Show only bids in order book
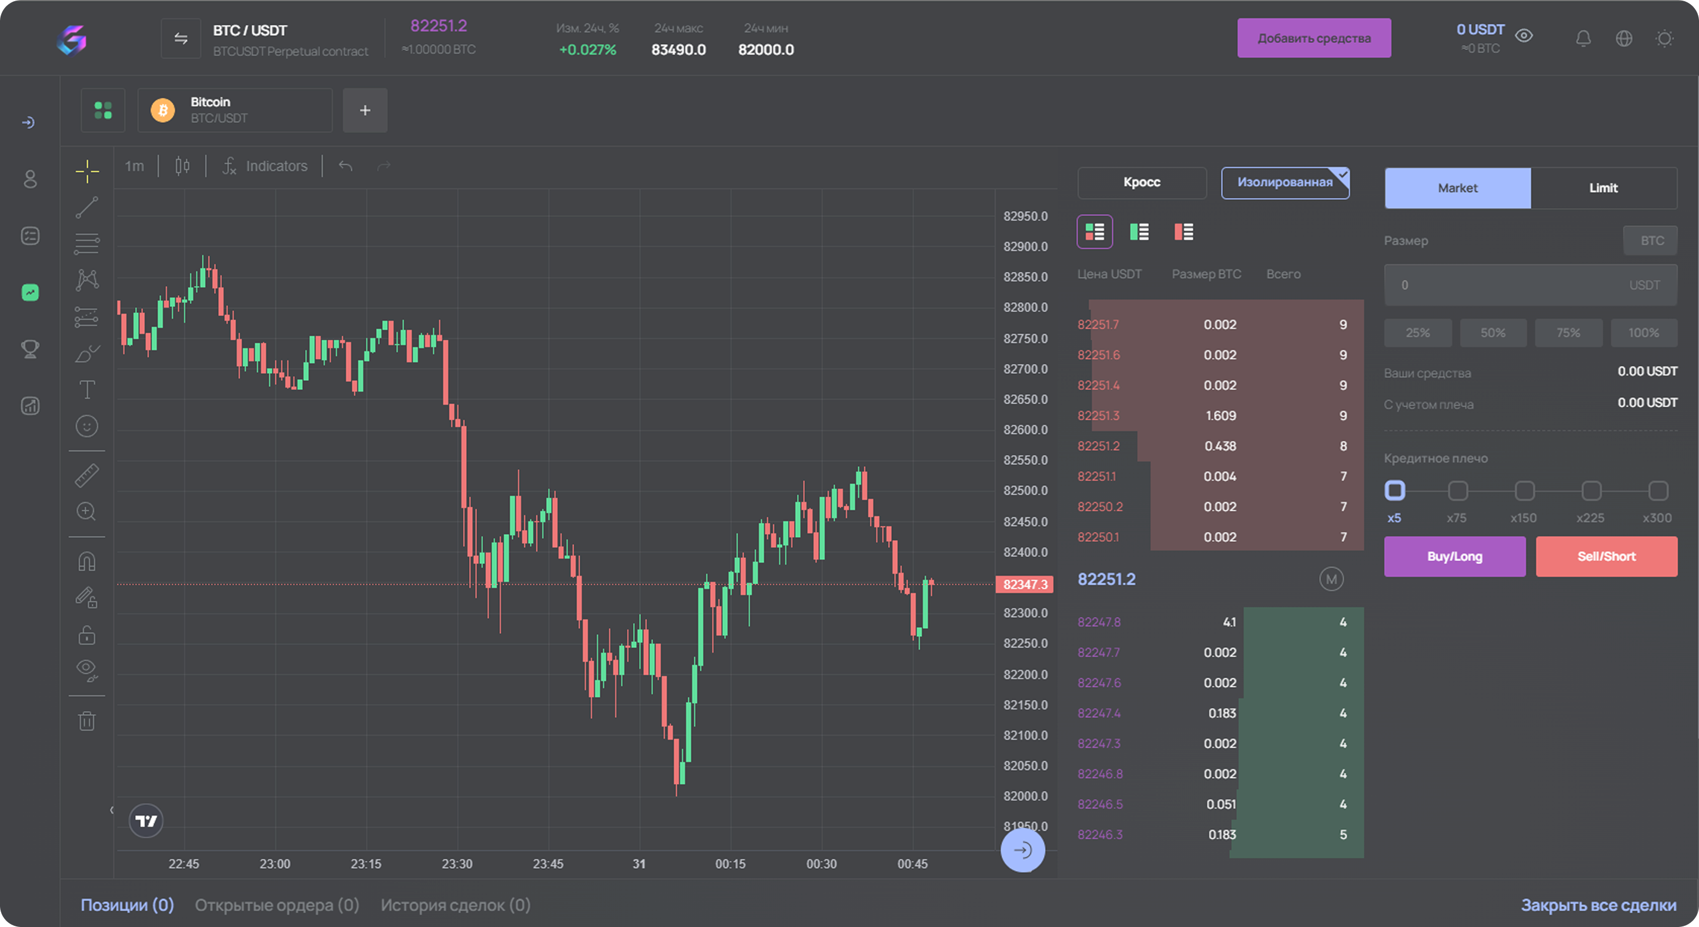The image size is (1699, 927). pyautogui.click(x=1139, y=231)
